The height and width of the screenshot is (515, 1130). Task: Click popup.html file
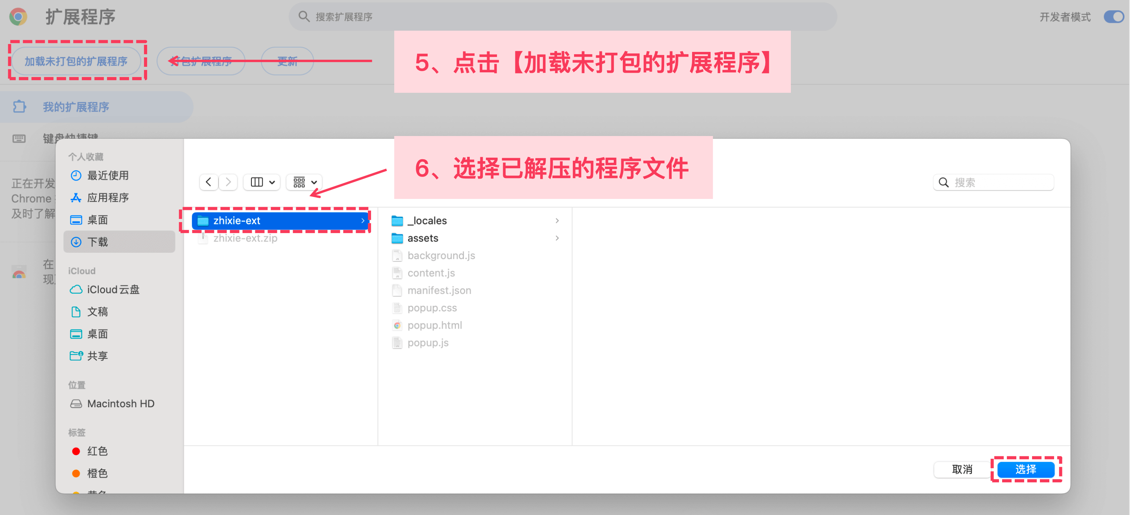coord(475,325)
